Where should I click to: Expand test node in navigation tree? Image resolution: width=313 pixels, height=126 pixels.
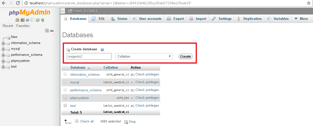3,67
